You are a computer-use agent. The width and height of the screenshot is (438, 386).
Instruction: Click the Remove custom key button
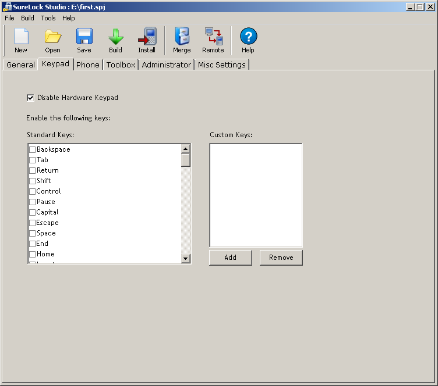[281, 258]
